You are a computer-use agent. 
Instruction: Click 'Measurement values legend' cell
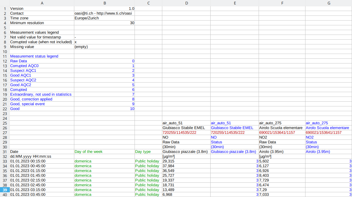tap(42, 32)
